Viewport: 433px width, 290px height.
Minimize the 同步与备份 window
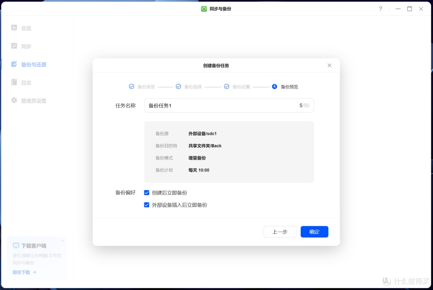pyautogui.click(x=398, y=9)
